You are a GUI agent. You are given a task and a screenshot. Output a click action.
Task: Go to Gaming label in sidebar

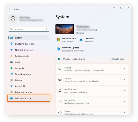[x=19, y=80]
